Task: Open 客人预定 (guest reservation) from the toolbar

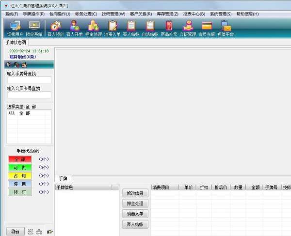Action: (56, 28)
